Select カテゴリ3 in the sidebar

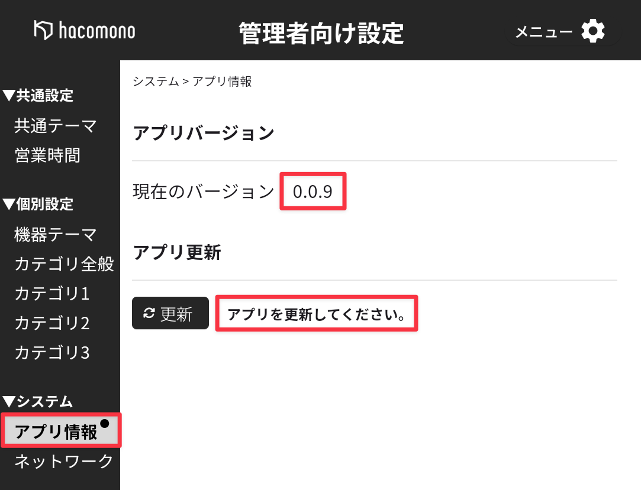pyautogui.click(x=52, y=353)
